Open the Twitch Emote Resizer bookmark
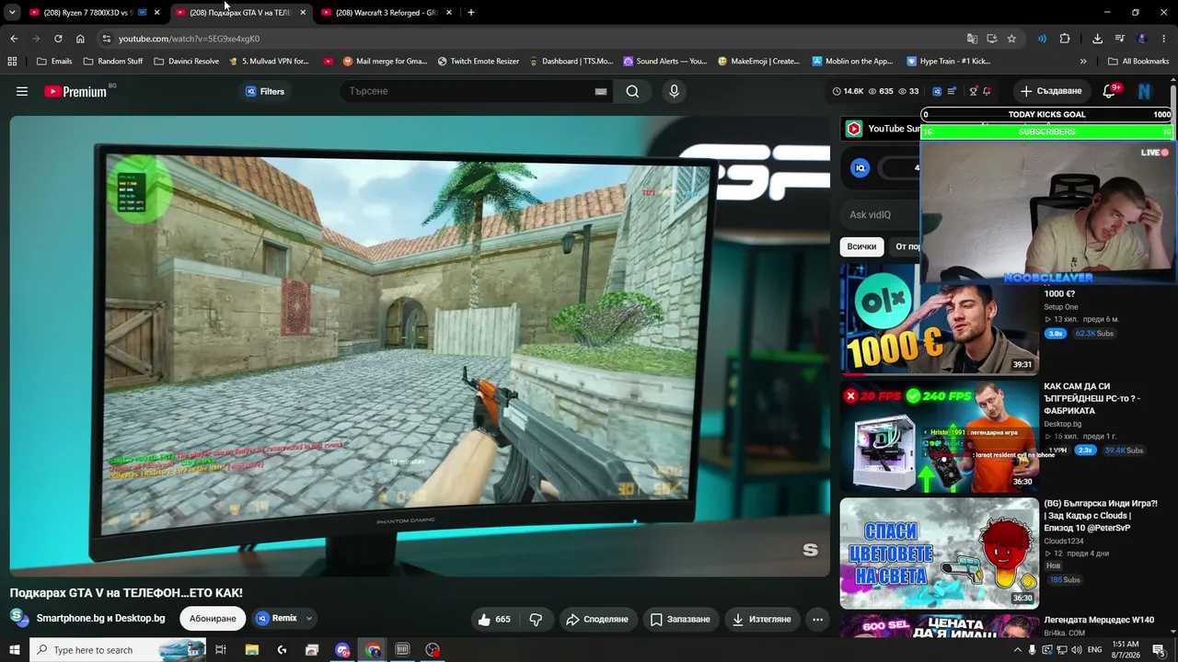Screen dimensions: 1178x662 click(x=478, y=62)
